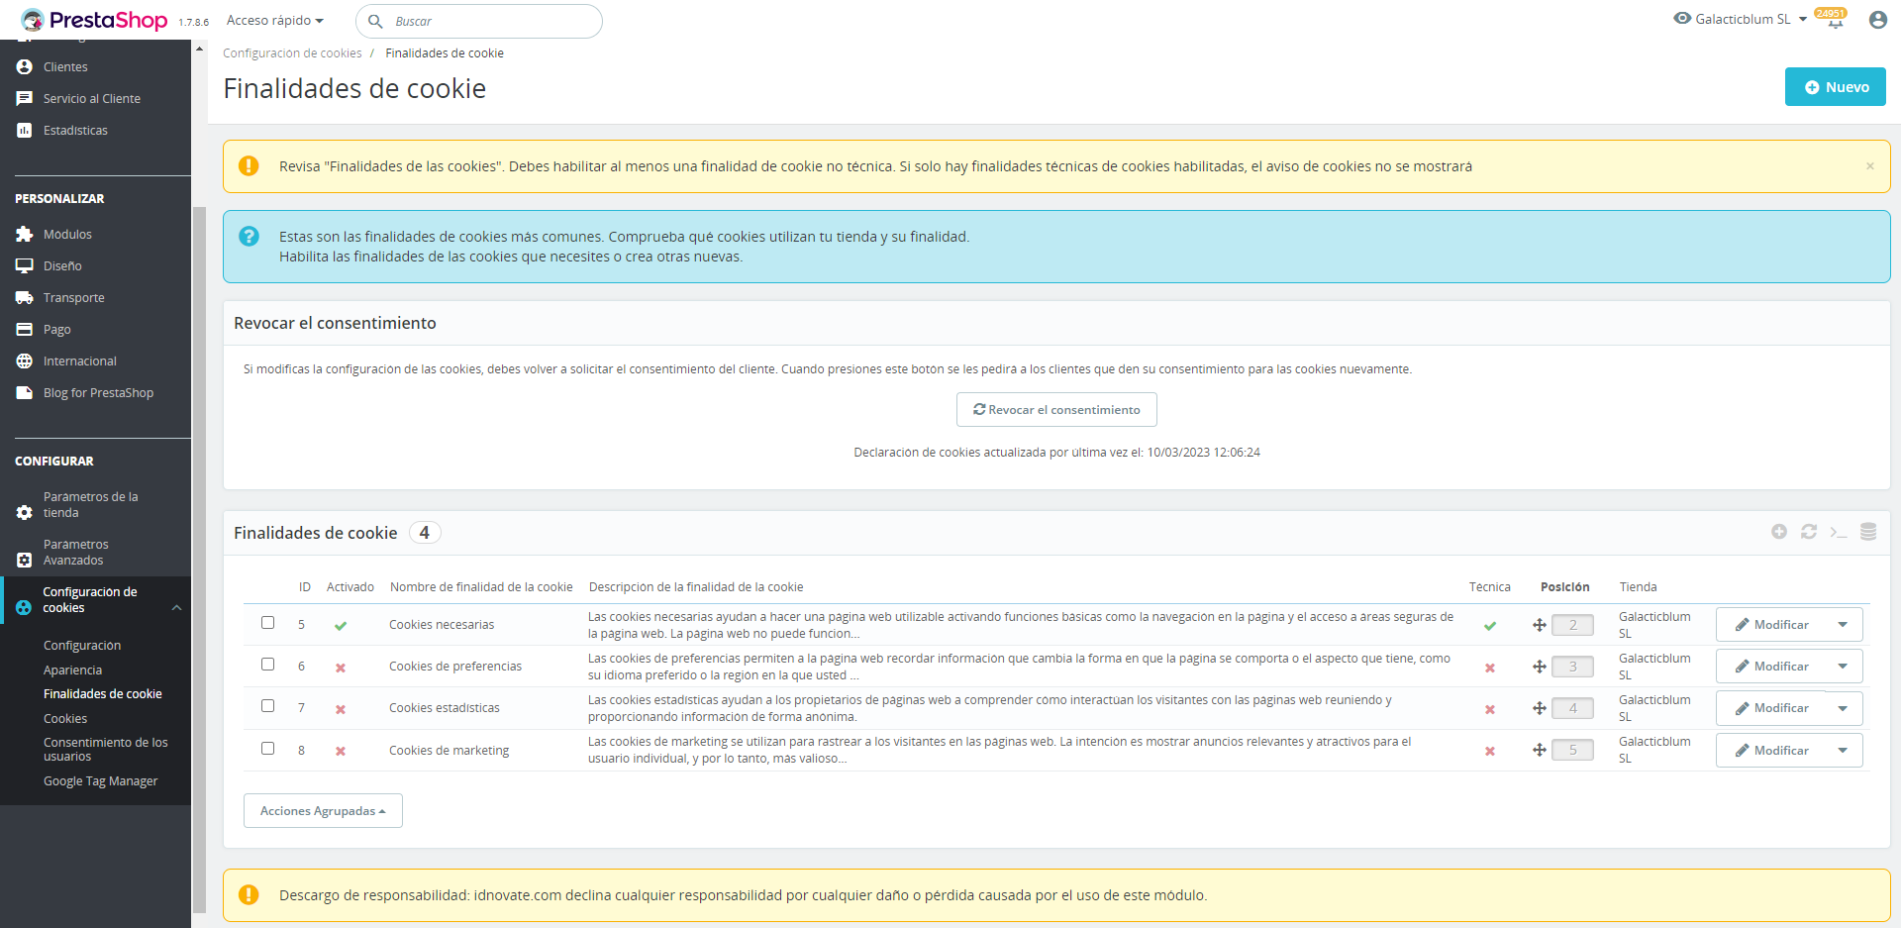Click the move handle for Cookies necesarias row
This screenshot has width=1901, height=928.
click(x=1540, y=625)
